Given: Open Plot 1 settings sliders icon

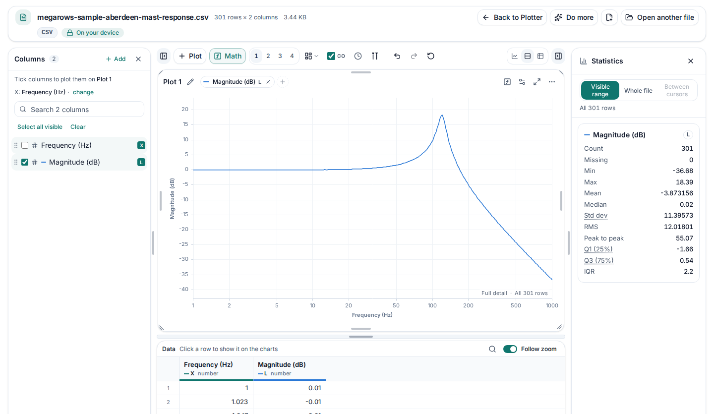Looking at the screenshot, I should point(522,82).
